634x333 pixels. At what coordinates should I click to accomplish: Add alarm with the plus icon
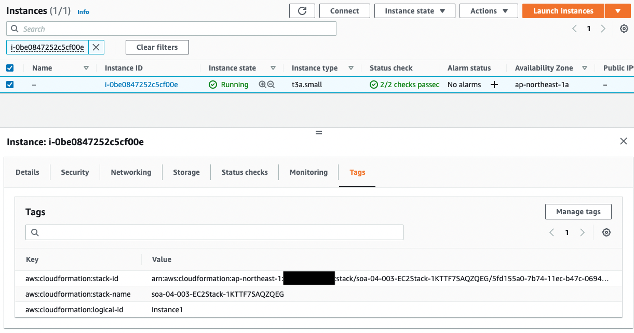click(494, 85)
